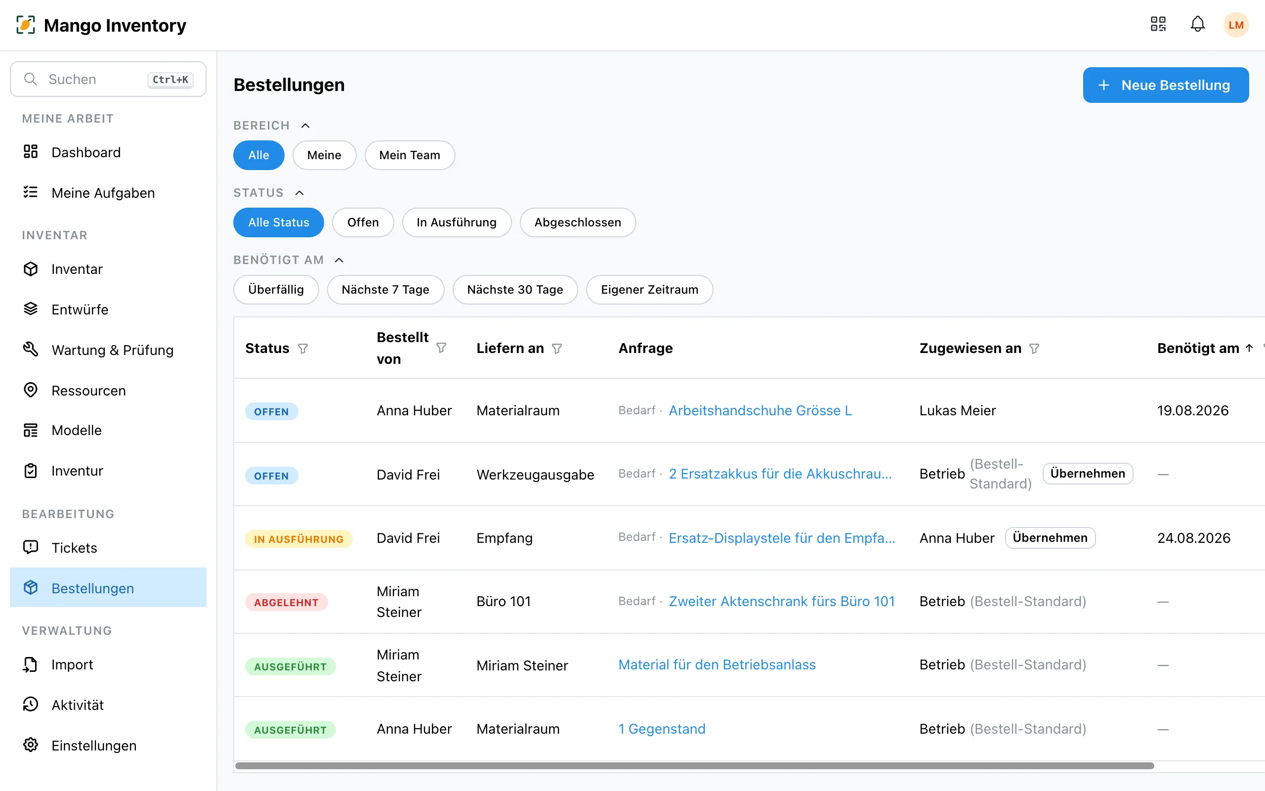Toggle the Abgeschlossen status chip
The width and height of the screenshot is (1265, 791).
[x=578, y=222]
